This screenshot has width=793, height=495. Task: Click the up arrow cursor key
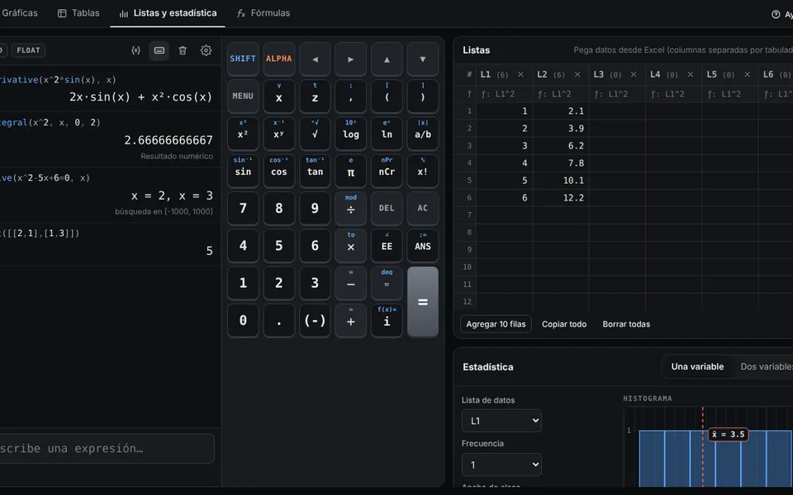pyautogui.click(x=387, y=59)
